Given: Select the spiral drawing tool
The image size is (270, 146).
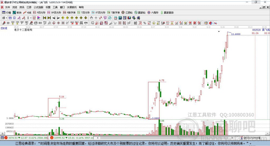Looking at the screenshot, I should click(26, 23).
